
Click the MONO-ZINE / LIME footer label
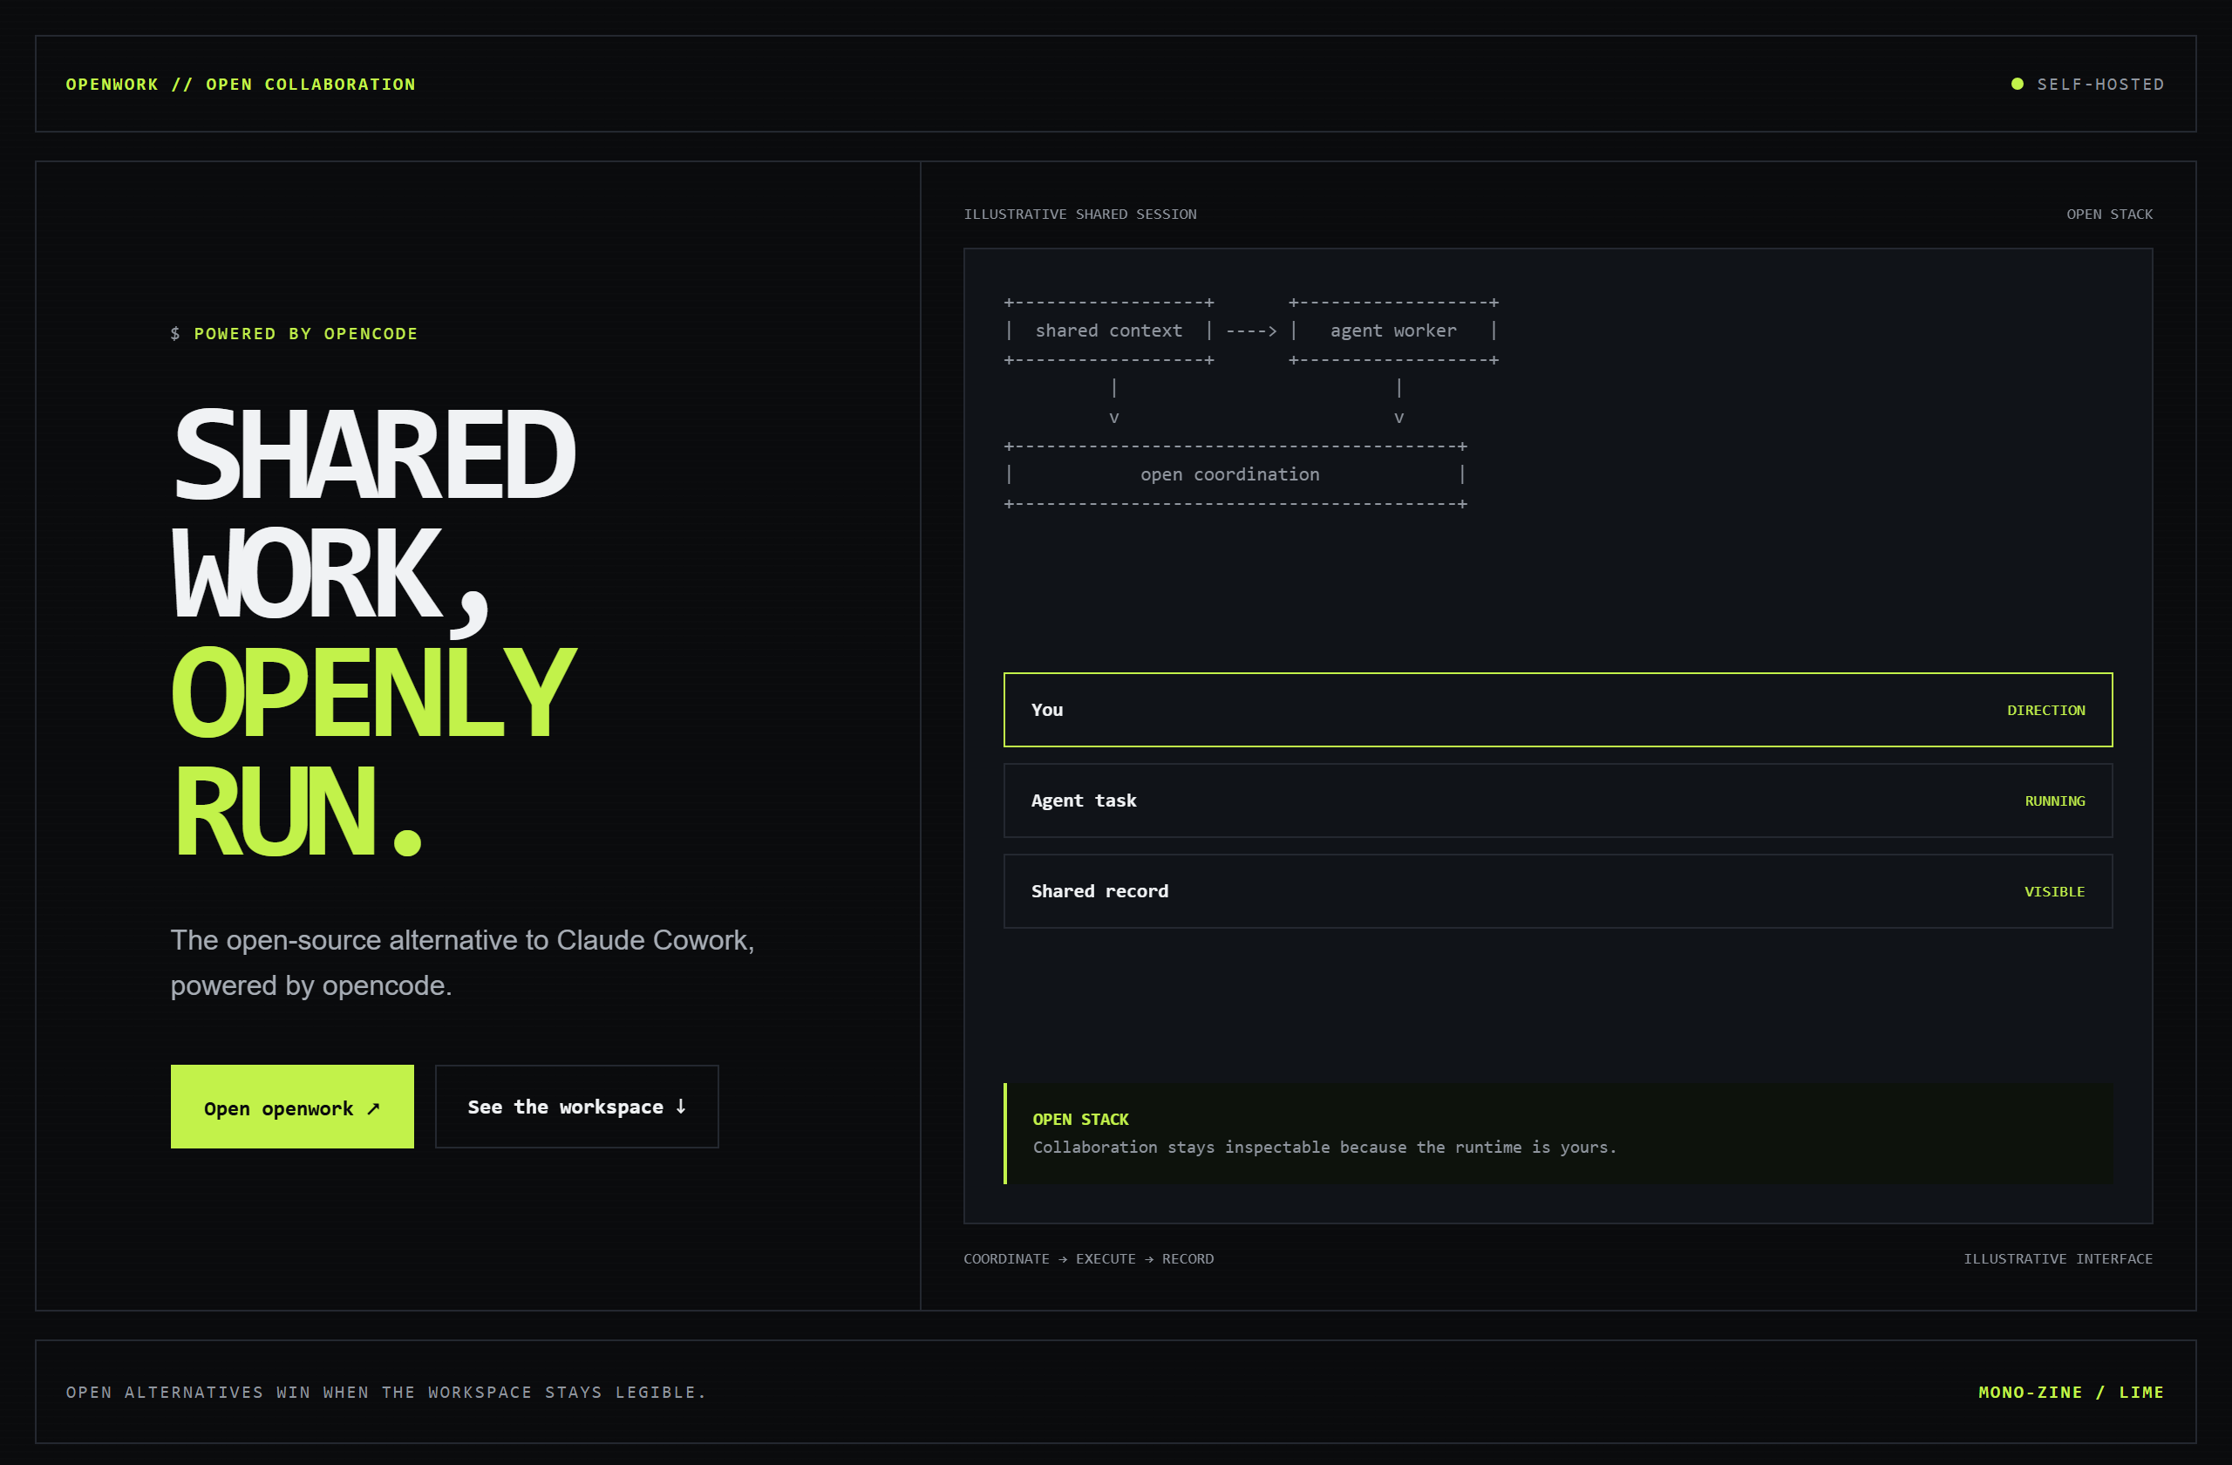[x=2072, y=1393]
